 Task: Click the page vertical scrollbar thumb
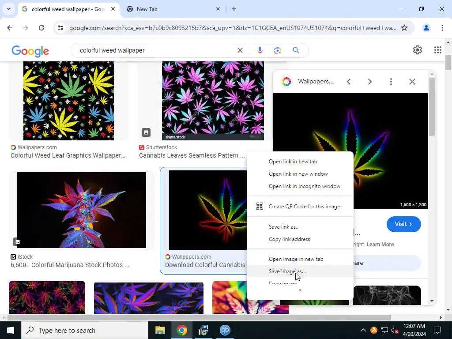pyautogui.click(x=448, y=62)
